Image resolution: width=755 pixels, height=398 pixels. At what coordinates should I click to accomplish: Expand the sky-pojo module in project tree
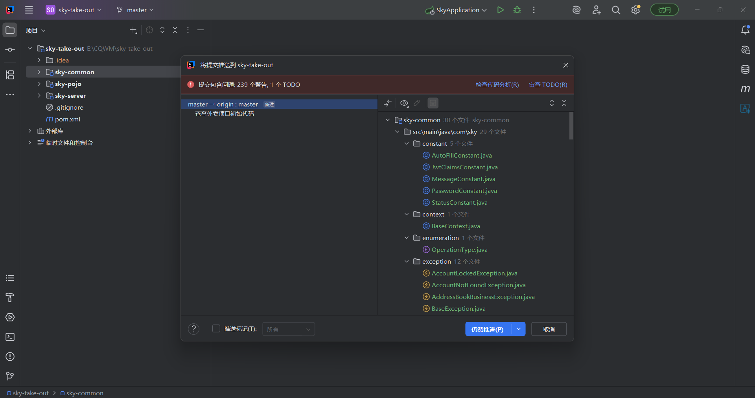(x=39, y=84)
